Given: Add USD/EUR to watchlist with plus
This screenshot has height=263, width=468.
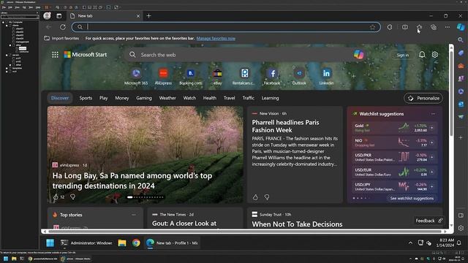Looking at the screenshot, I should [432, 172].
